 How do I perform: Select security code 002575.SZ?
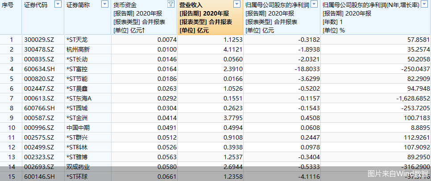pos(39,137)
